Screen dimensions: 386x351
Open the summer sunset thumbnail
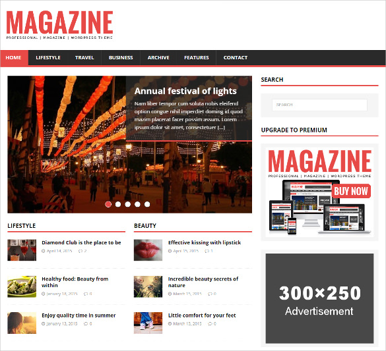22,323
